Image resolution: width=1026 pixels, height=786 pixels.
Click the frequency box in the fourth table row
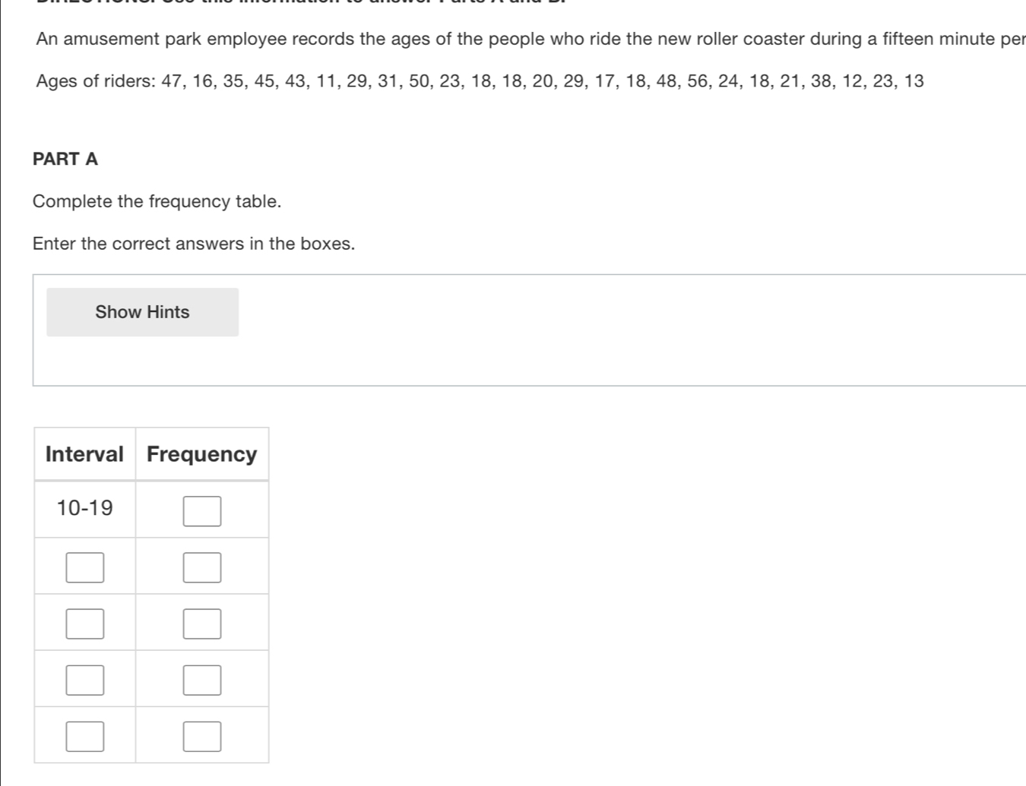tap(202, 680)
